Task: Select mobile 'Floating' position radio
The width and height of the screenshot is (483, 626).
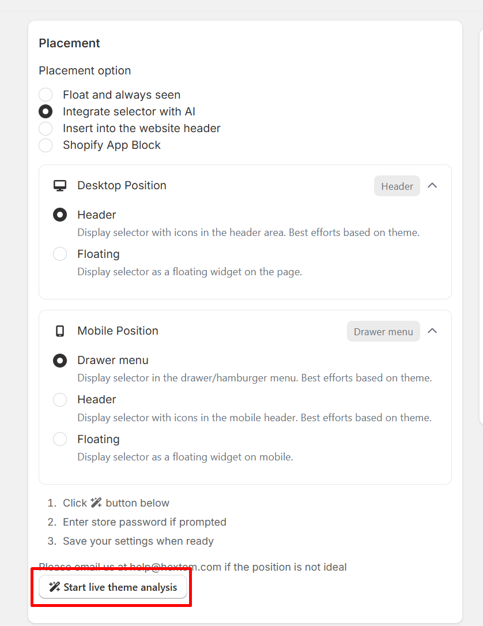Action: (60, 439)
